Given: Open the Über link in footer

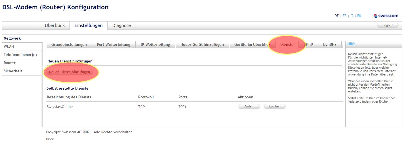Looking at the screenshot, I should (x=50, y=139).
